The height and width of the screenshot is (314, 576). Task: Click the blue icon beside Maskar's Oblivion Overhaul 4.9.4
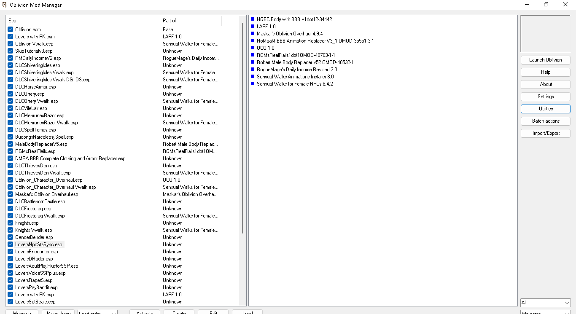[253, 33]
